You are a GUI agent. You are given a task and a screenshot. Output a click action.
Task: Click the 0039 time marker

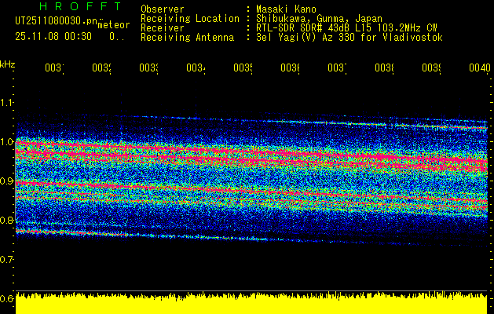coord(432,68)
